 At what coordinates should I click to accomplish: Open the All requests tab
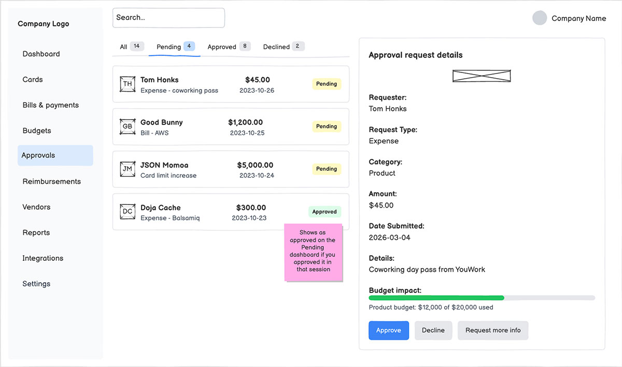[125, 46]
